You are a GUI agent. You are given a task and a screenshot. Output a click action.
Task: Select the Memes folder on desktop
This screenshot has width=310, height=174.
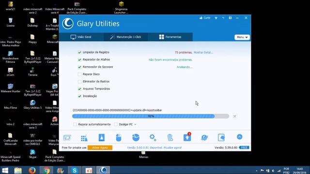click(x=143, y=155)
